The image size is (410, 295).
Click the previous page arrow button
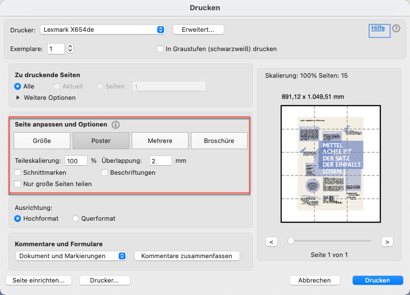pyautogui.click(x=271, y=242)
